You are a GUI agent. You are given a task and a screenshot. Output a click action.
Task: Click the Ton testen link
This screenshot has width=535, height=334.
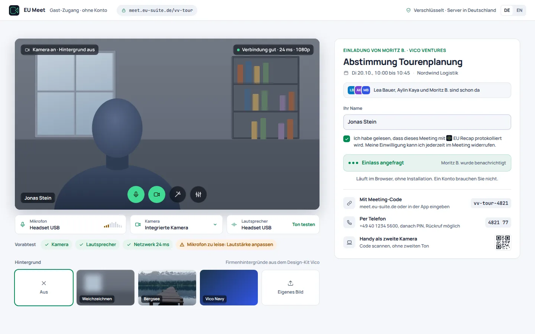304,225
